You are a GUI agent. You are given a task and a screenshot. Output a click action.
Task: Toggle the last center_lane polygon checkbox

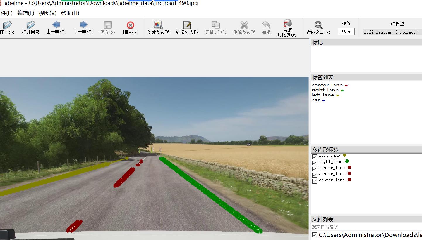point(315,181)
